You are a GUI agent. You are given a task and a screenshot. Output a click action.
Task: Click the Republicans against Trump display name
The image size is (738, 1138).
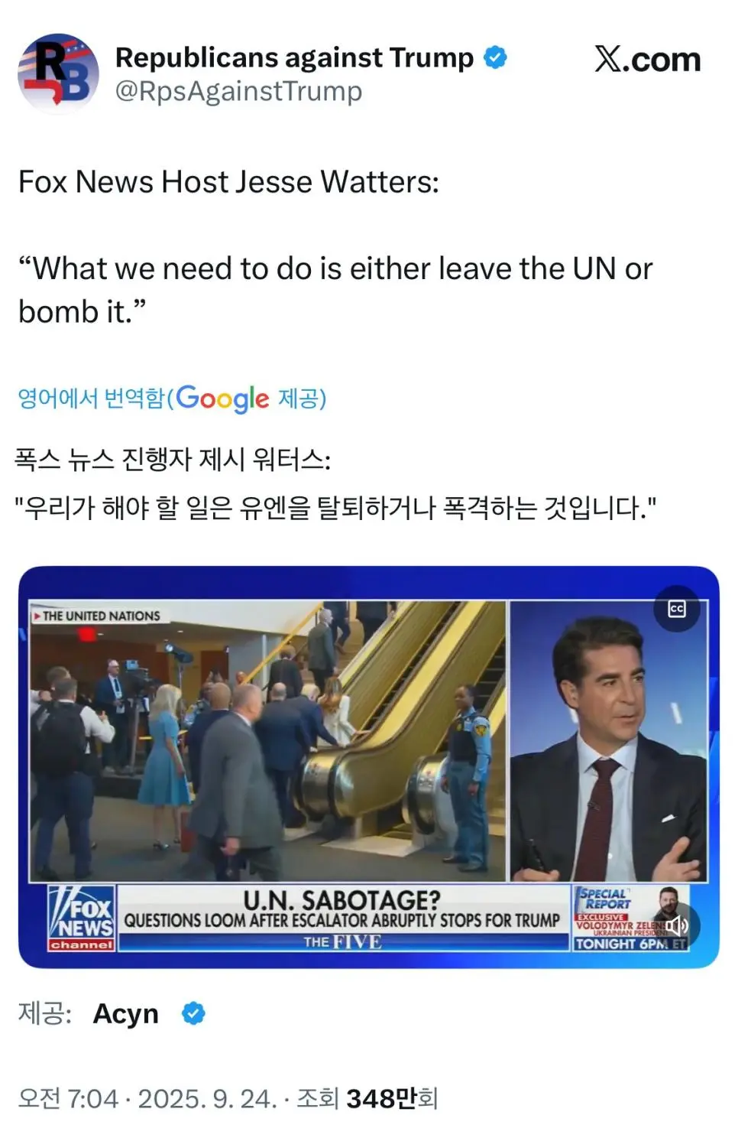click(x=294, y=57)
